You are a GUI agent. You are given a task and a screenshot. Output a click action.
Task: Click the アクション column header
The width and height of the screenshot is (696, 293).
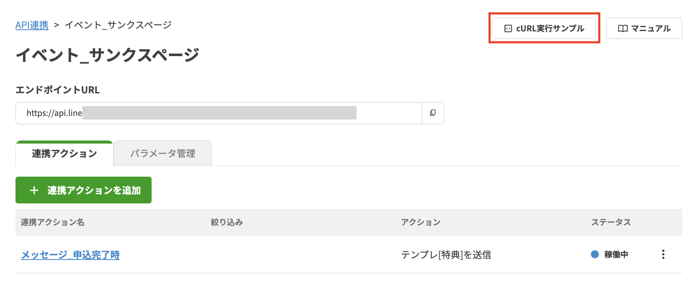[x=420, y=222]
